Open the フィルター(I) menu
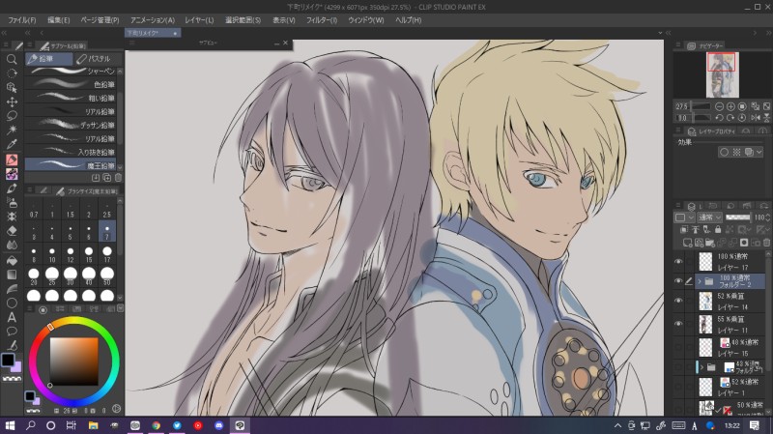The width and height of the screenshot is (773, 434). [x=322, y=20]
